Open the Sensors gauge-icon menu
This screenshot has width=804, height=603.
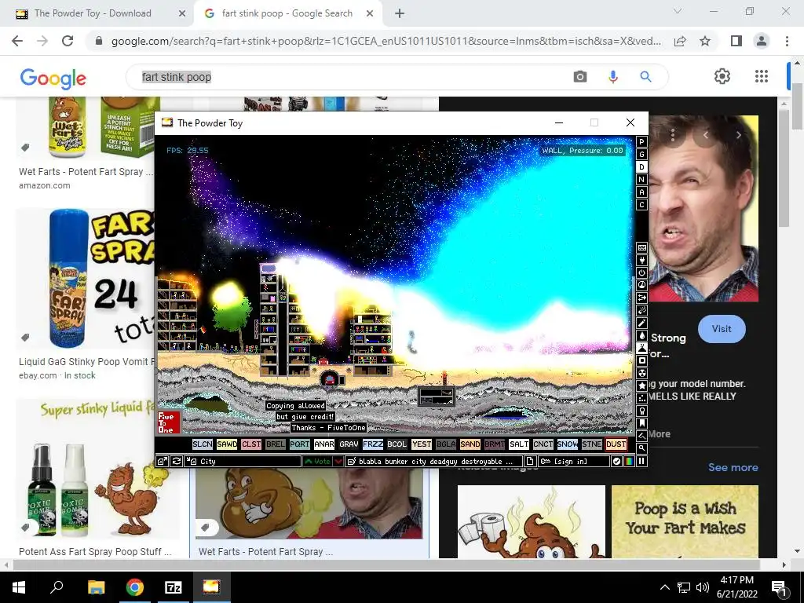point(641,285)
